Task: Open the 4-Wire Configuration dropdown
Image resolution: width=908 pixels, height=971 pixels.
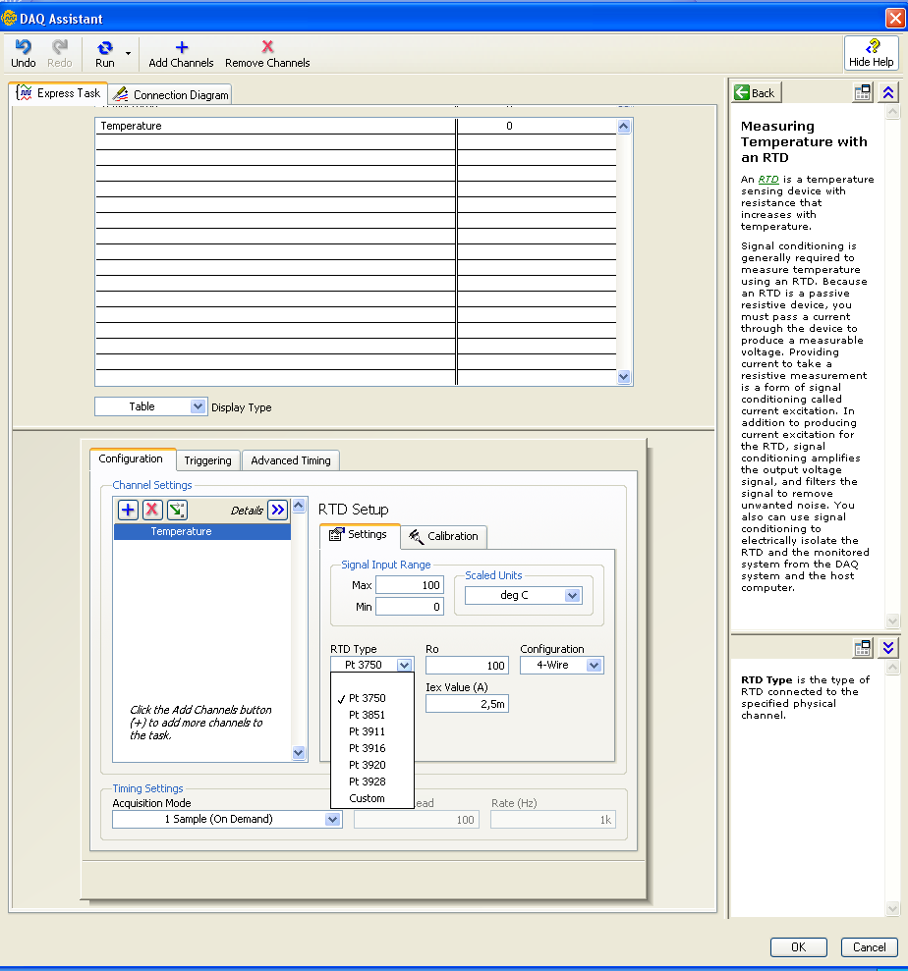Action: click(x=593, y=665)
